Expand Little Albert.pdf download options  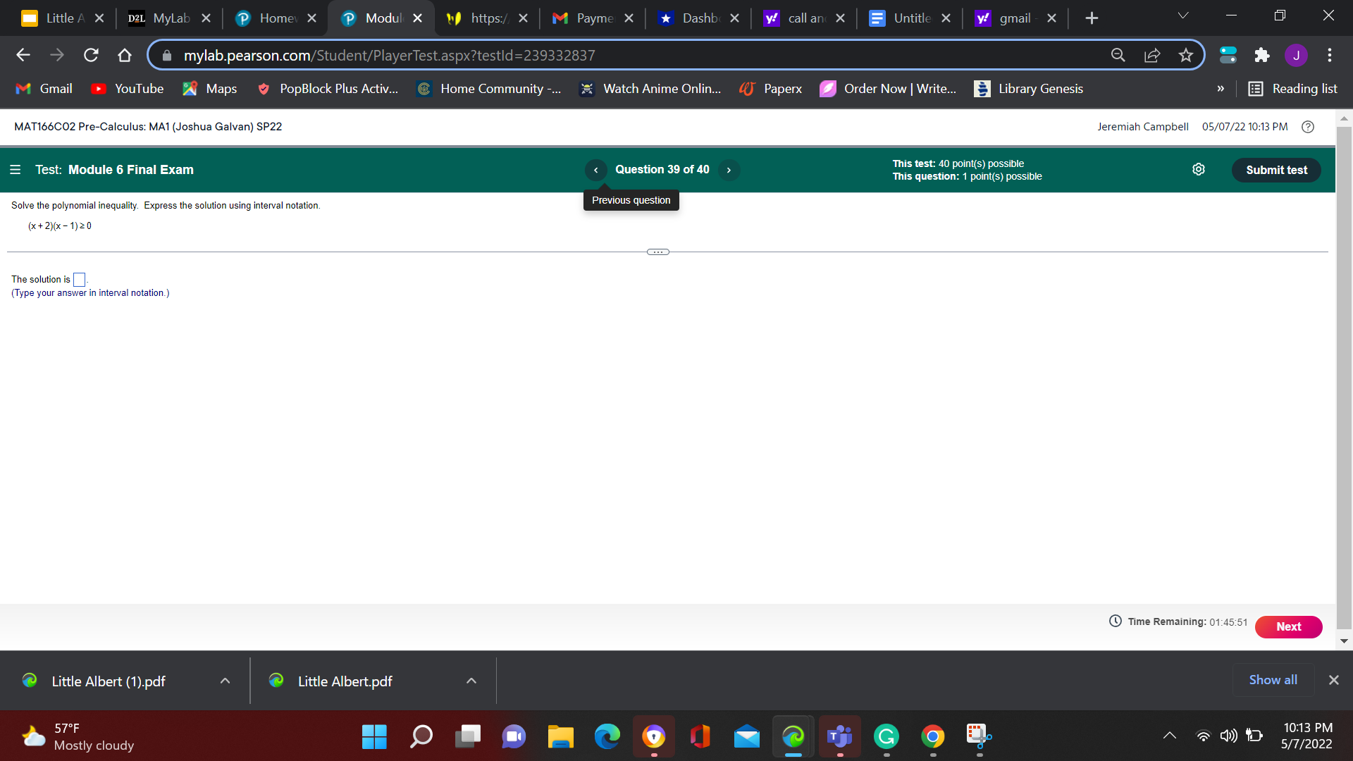pyautogui.click(x=471, y=681)
